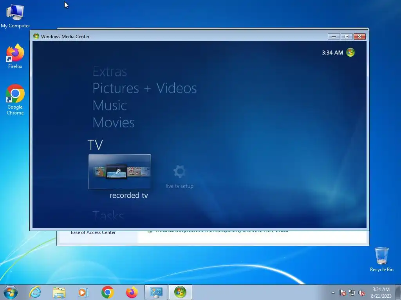The height and width of the screenshot is (300, 401).
Task: Click Ease of Access Center link behind
Action: point(93,233)
